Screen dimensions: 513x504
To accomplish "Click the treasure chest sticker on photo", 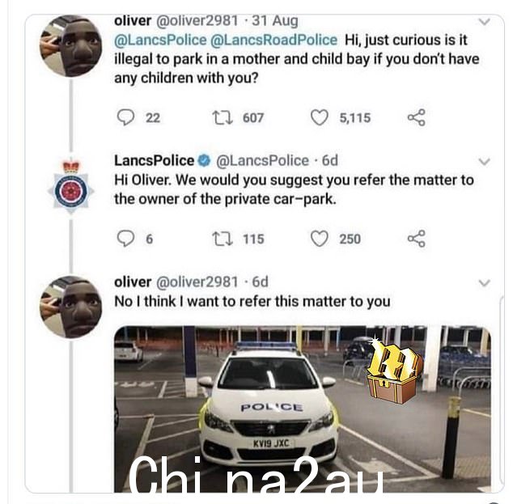I will (x=394, y=371).
